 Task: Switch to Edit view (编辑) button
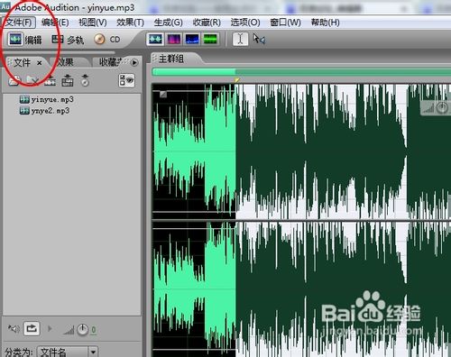point(24,40)
